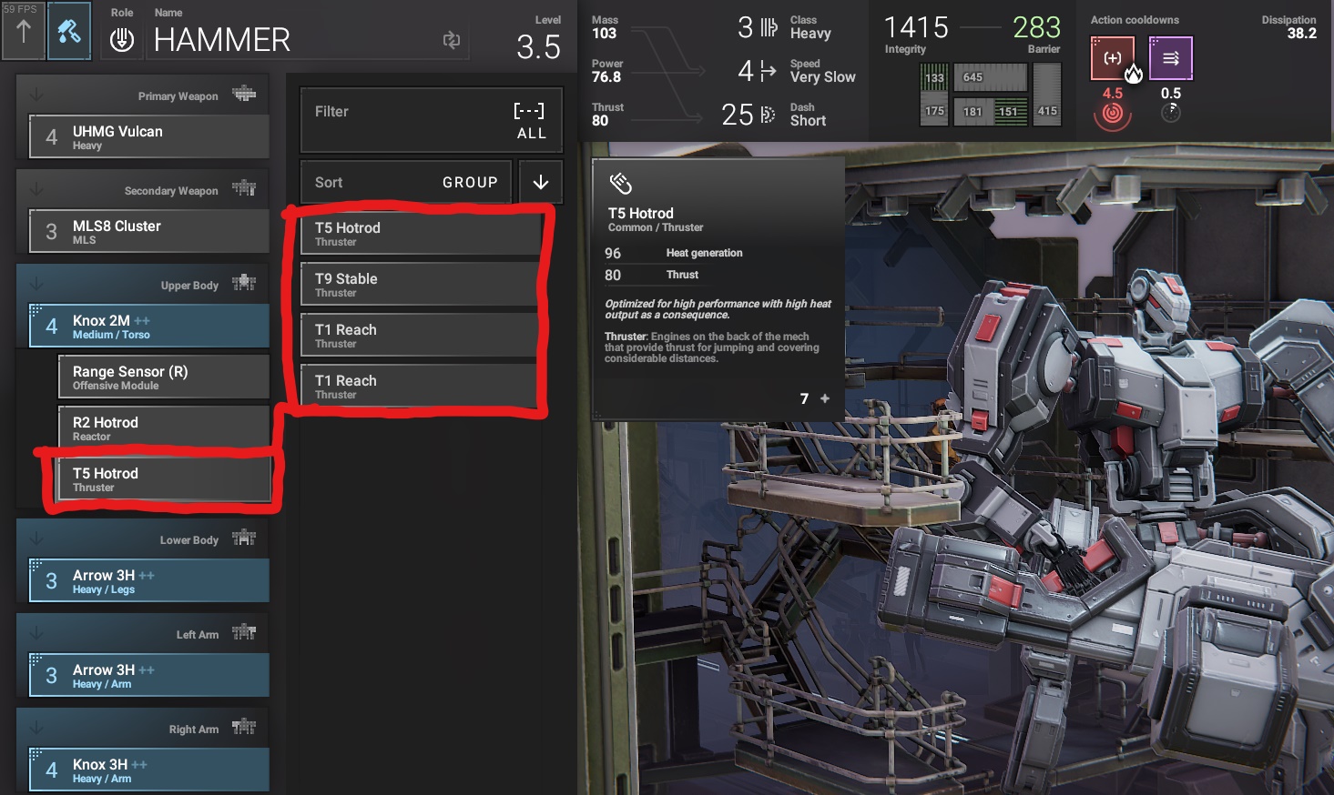Select the Range Sensor (R) module slot
The height and width of the screenshot is (795, 1334).
click(164, 377)
